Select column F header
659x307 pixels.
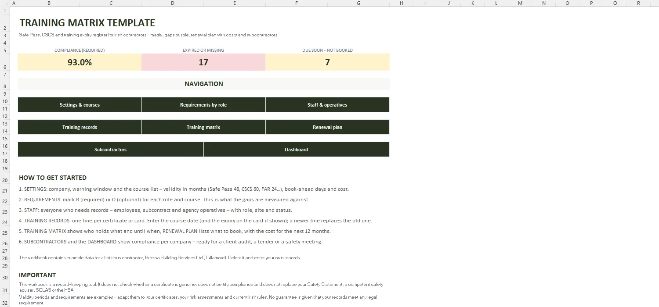coord(297,3)
